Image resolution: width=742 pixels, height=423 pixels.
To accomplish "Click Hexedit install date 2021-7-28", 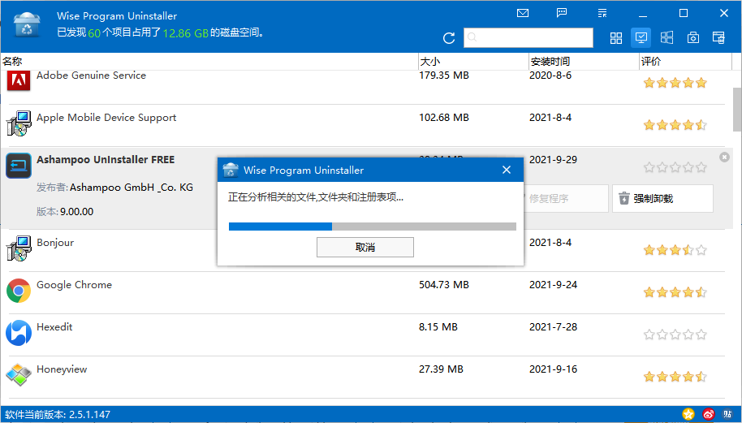I will 553,327.
